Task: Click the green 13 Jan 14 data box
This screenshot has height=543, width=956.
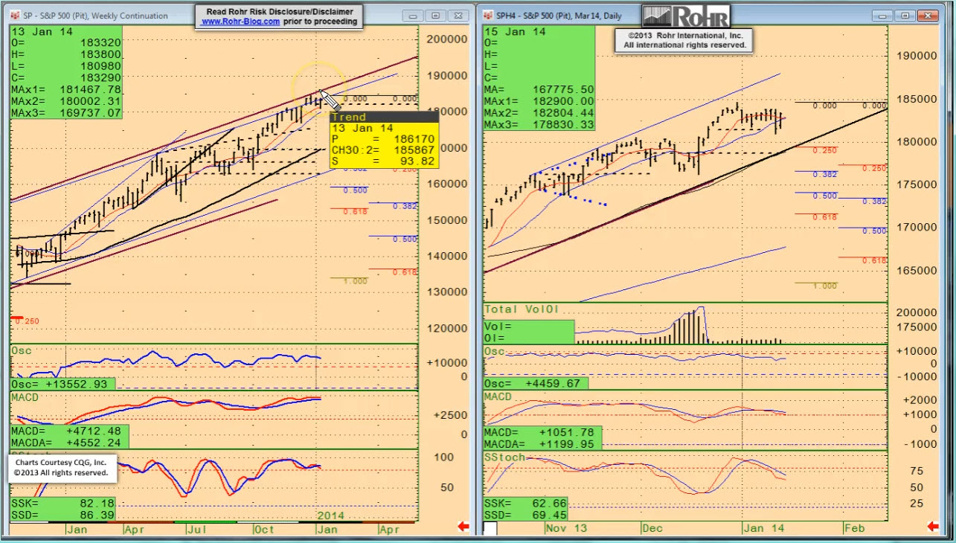Action: pos(65,71)
